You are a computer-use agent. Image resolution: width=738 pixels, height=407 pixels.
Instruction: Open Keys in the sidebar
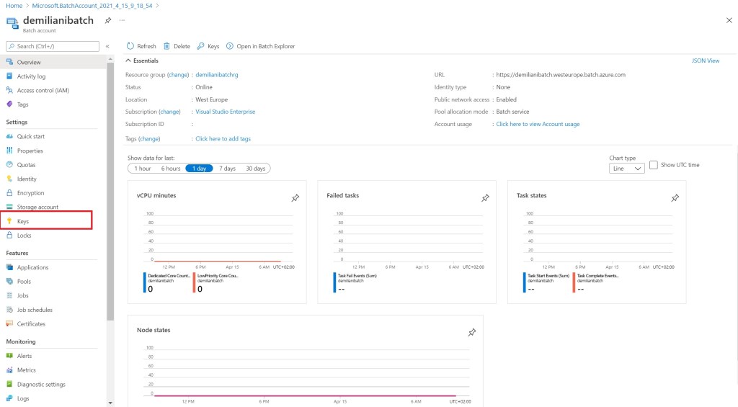(23, 221)
